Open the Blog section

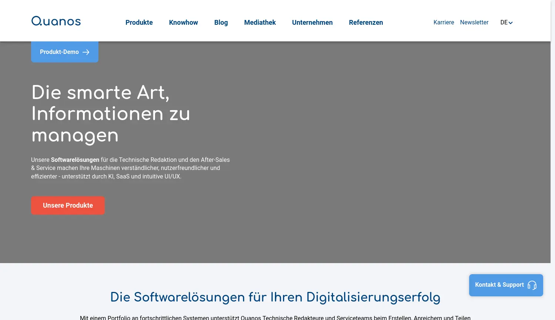tap(221, 23)
